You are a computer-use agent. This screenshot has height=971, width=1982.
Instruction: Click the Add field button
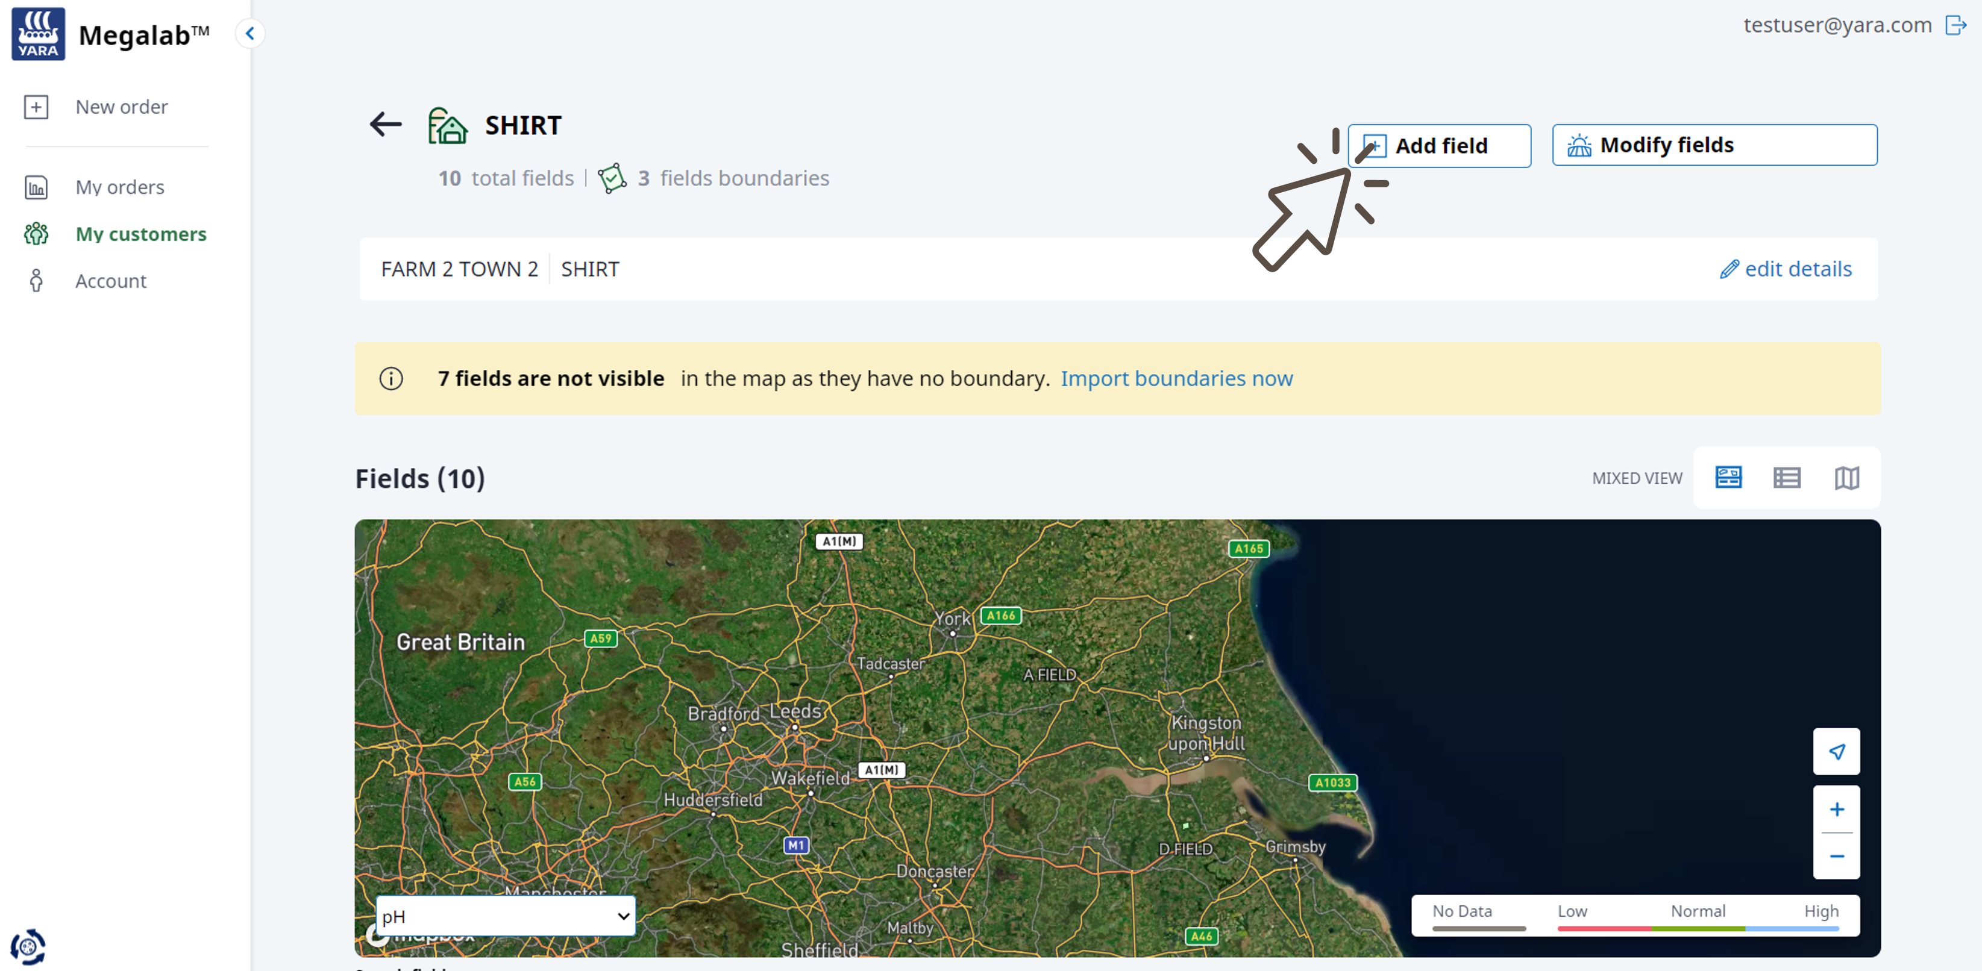click(1439, 145)
